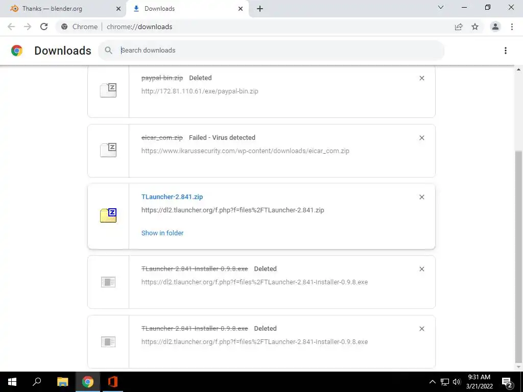Remove eicar_com.zip from the list

pos(421,138)
